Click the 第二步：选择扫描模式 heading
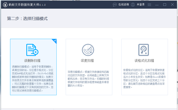This screenshot has width=178, height=110. point(27,19)
